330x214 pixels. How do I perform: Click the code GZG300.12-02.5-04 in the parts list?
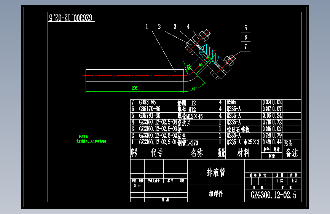pyautogui.click(x=158, y=122)
